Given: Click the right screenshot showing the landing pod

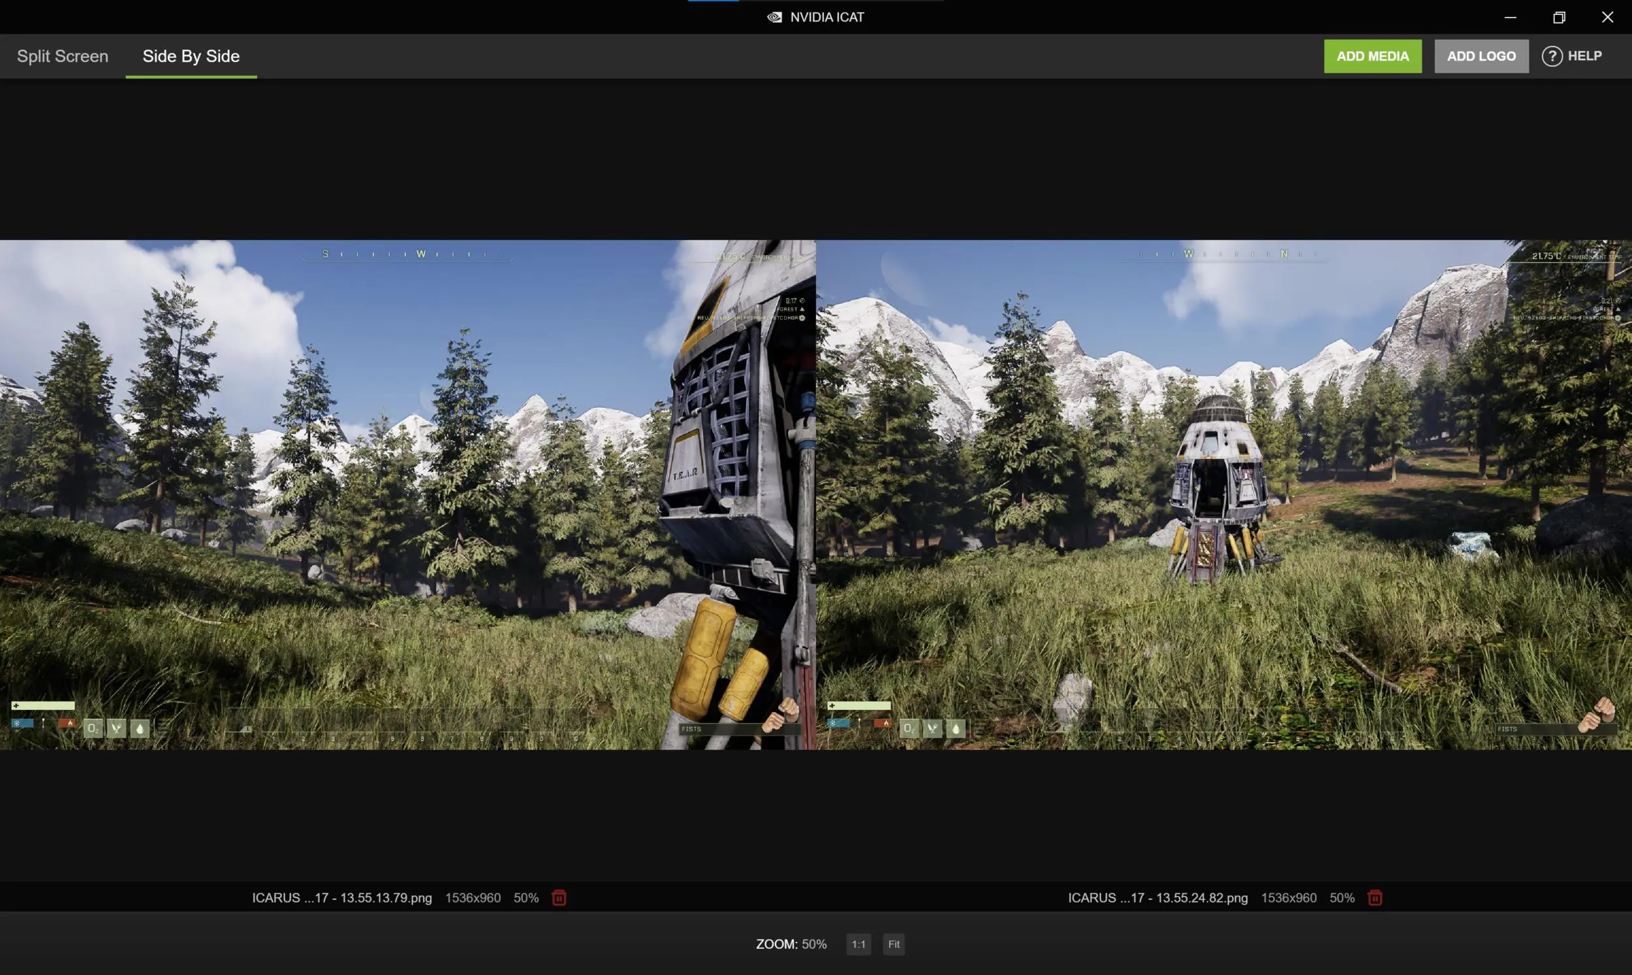Looking at the screenshot, I should (x=1224, y=495).
